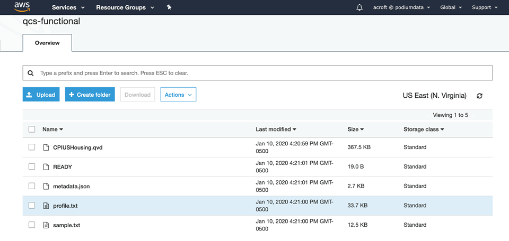Check the select-all checkbox in header

(32, 129)
